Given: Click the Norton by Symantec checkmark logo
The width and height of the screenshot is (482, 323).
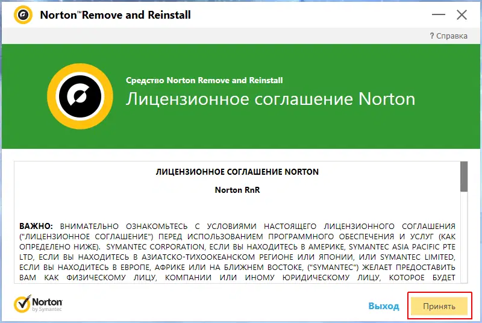Looking at the screenshot, I should tap(38, 304).
